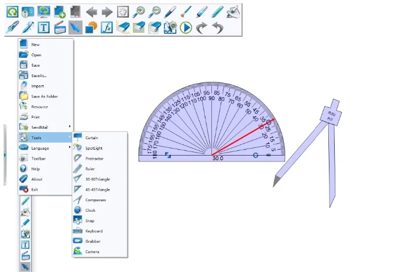Choose New from the menu
The image size is (395, 272).
click(x=46, y=44)
